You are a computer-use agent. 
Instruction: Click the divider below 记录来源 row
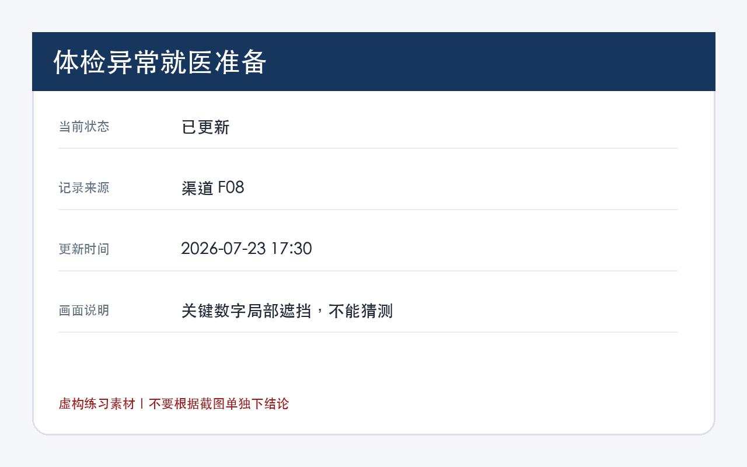click(x=368, y=210)
